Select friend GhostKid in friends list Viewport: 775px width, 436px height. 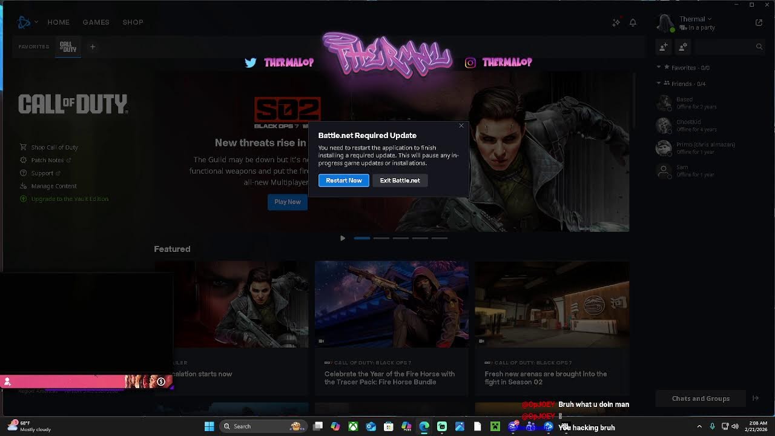tap(710, 125)
